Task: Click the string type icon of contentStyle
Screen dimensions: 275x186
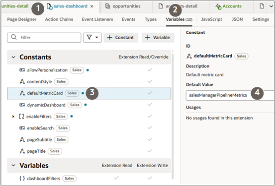Action: [22, 82]
